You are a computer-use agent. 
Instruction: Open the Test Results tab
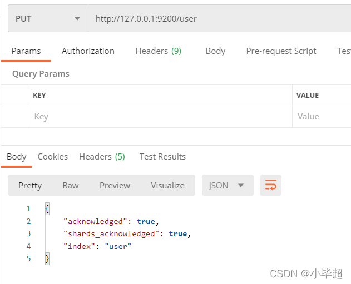click(x=162, y=157)
